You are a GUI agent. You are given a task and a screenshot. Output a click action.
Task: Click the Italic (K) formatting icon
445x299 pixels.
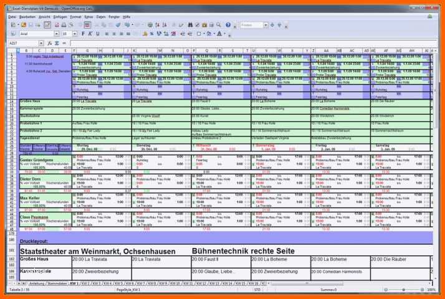click(x=90, y=34)
